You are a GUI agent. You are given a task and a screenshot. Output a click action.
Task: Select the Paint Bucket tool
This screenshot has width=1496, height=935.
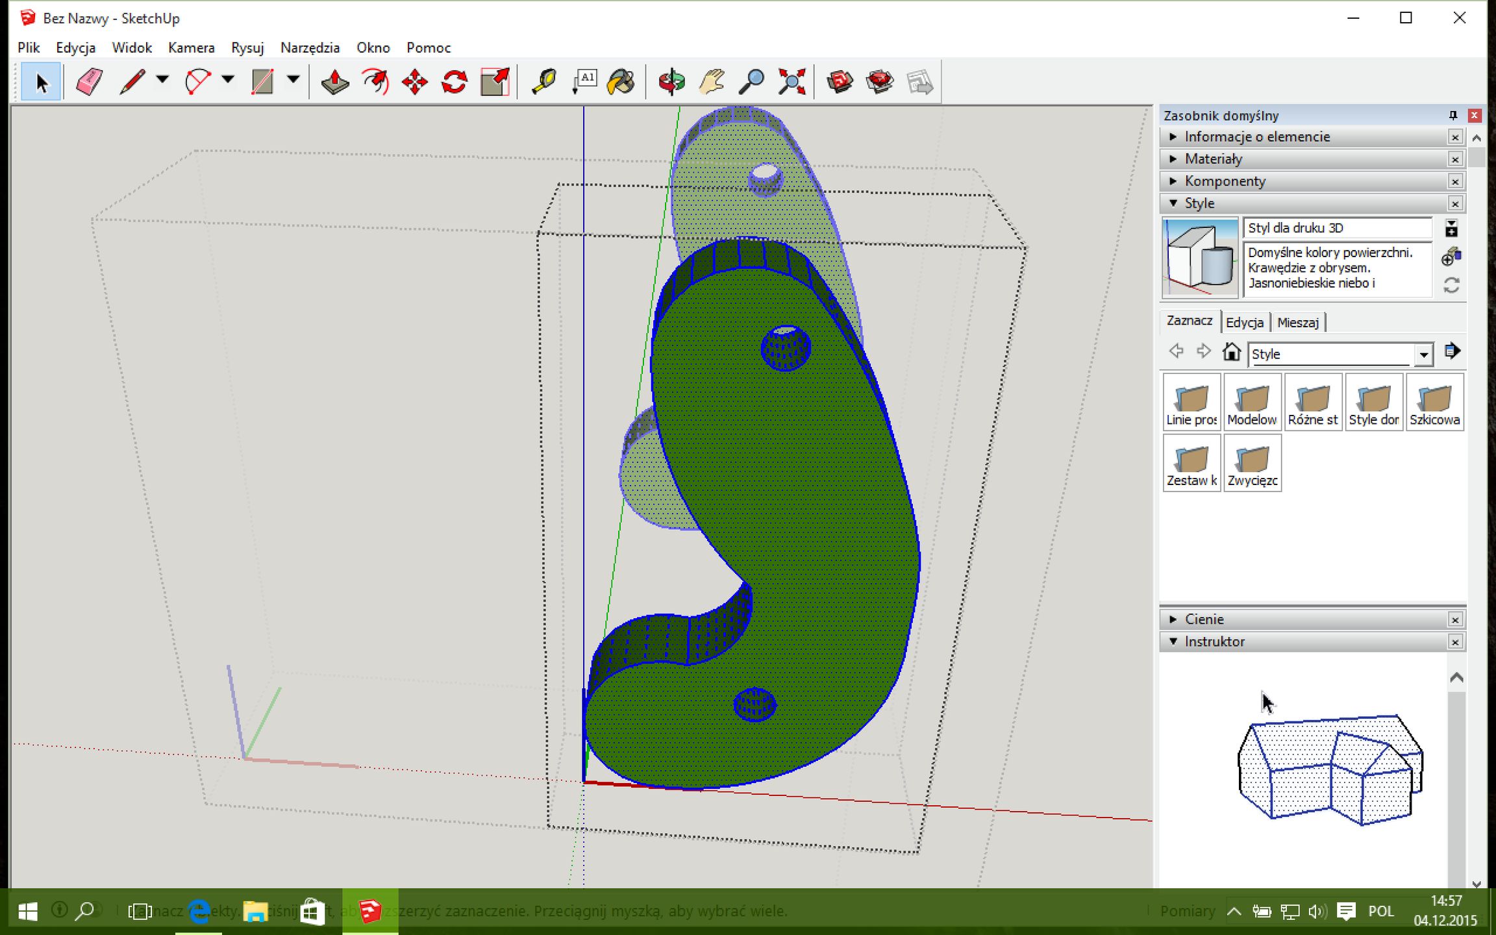point(621,82)
